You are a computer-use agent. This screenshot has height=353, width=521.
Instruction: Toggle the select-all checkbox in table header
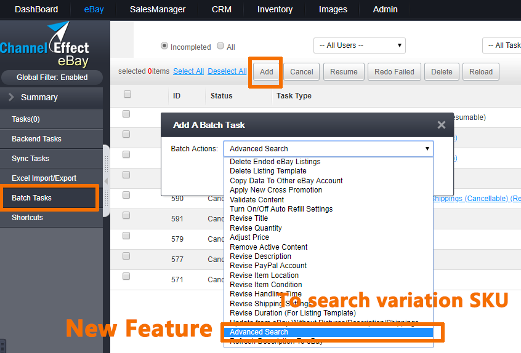click(x=127, y=94)
